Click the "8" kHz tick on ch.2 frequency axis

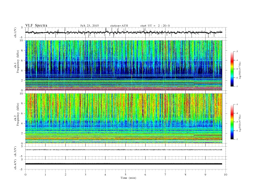(23, 103)
